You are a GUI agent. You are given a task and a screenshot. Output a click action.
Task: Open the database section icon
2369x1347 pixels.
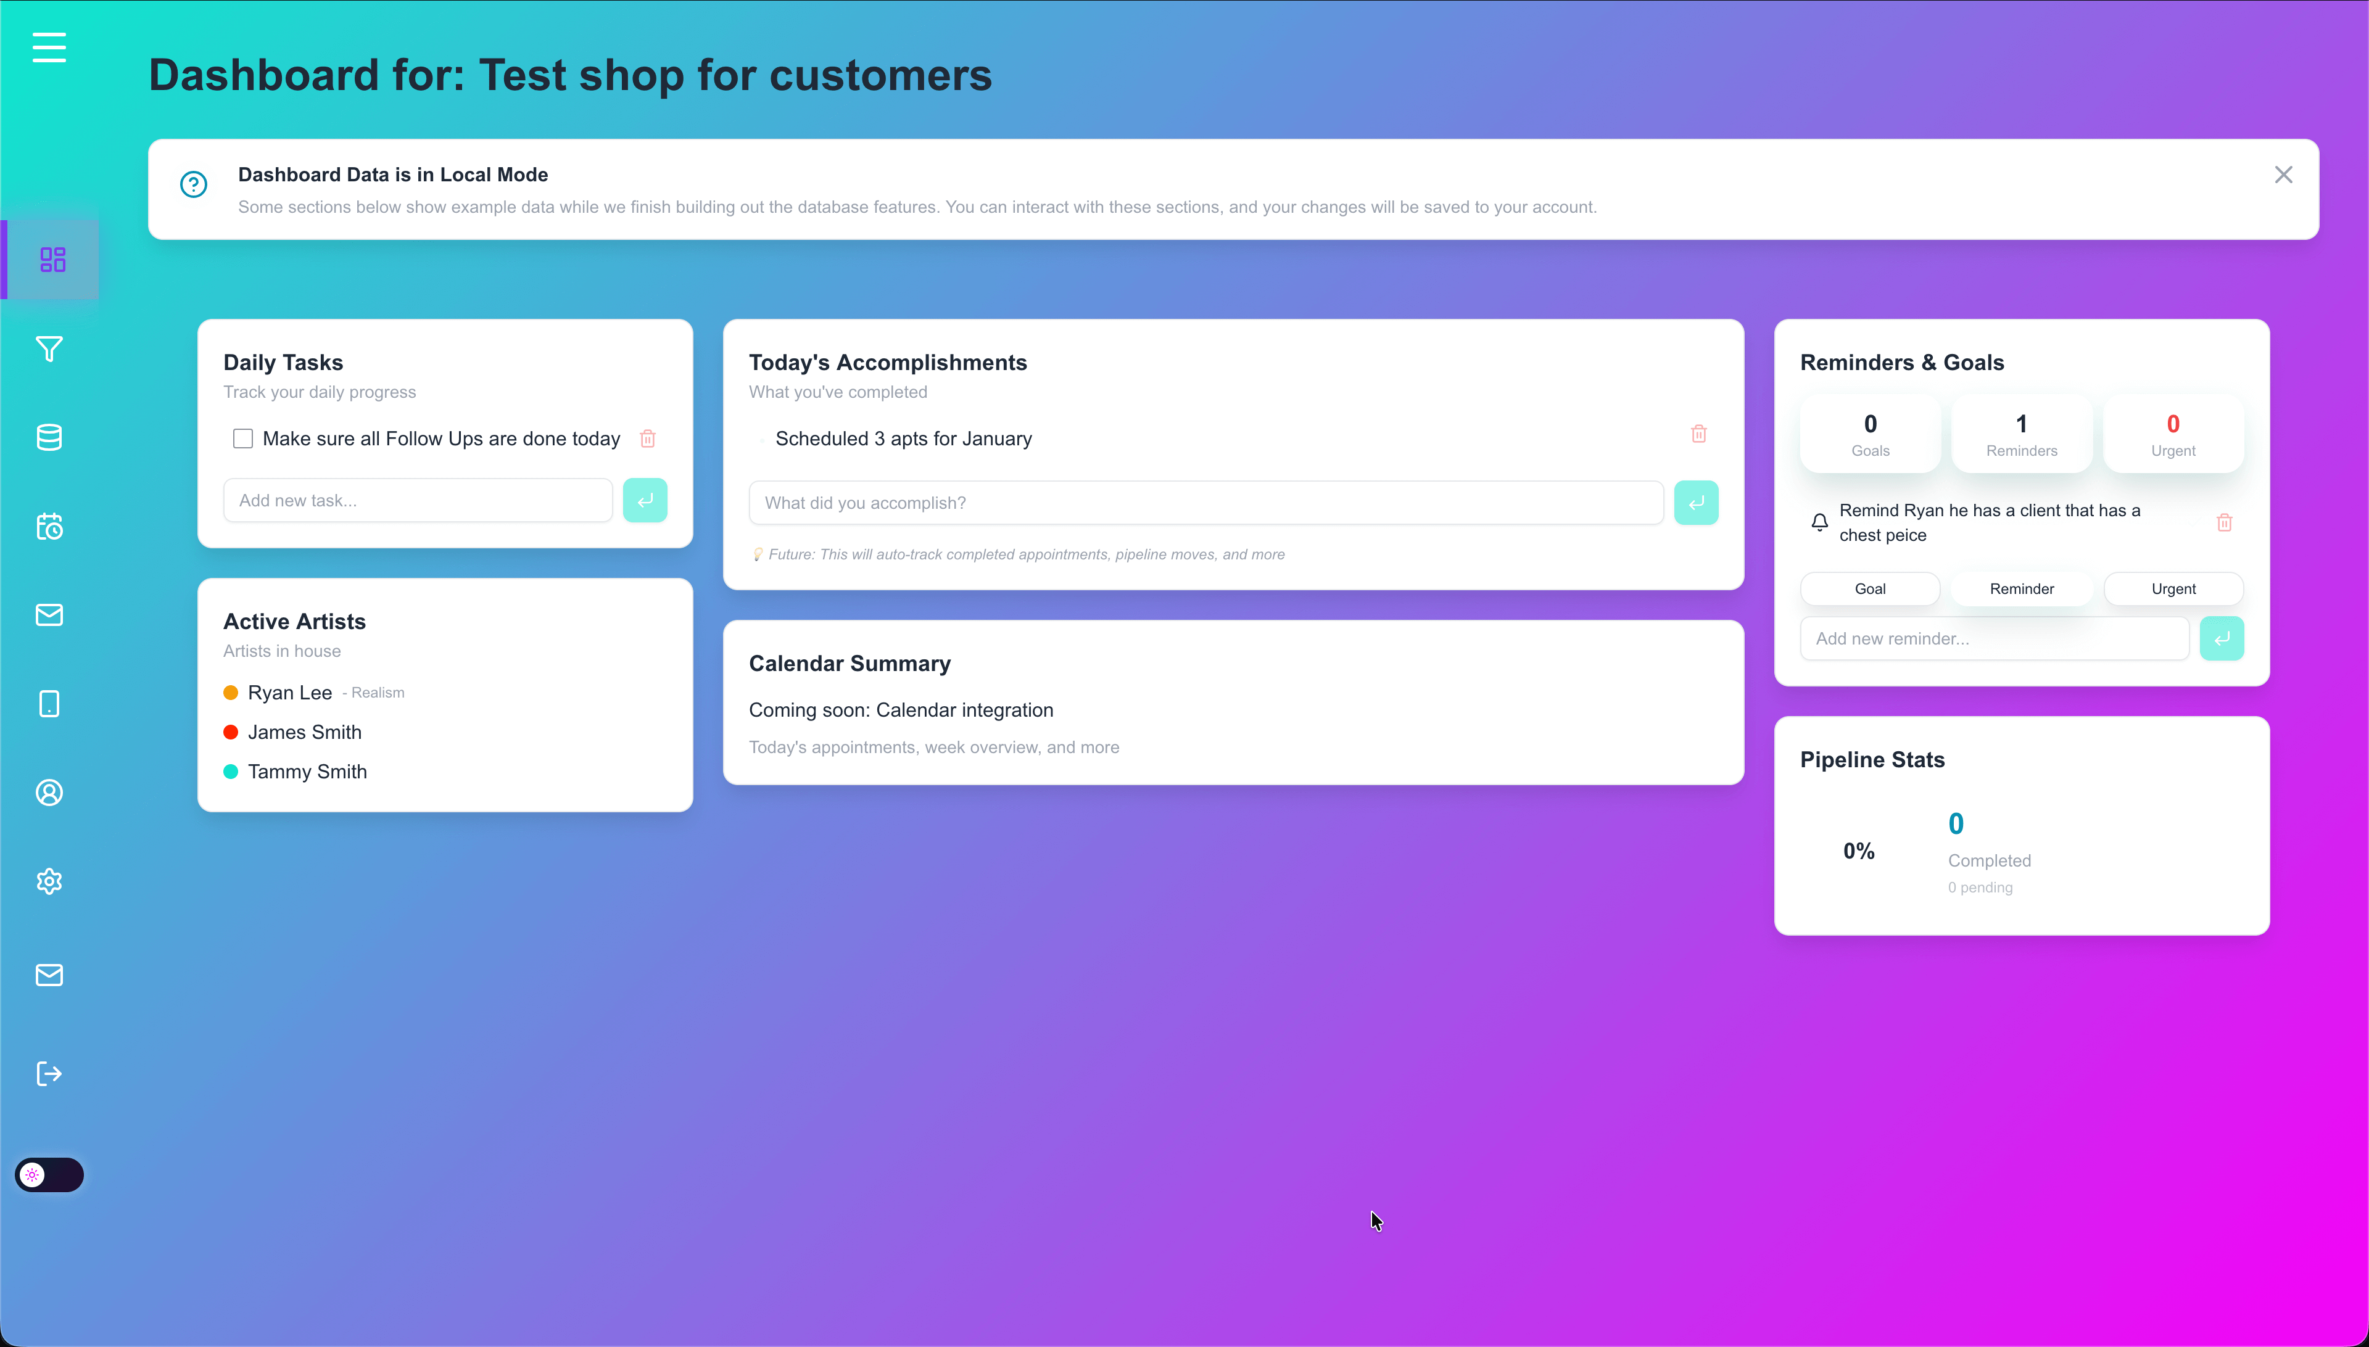pos(48,437)
